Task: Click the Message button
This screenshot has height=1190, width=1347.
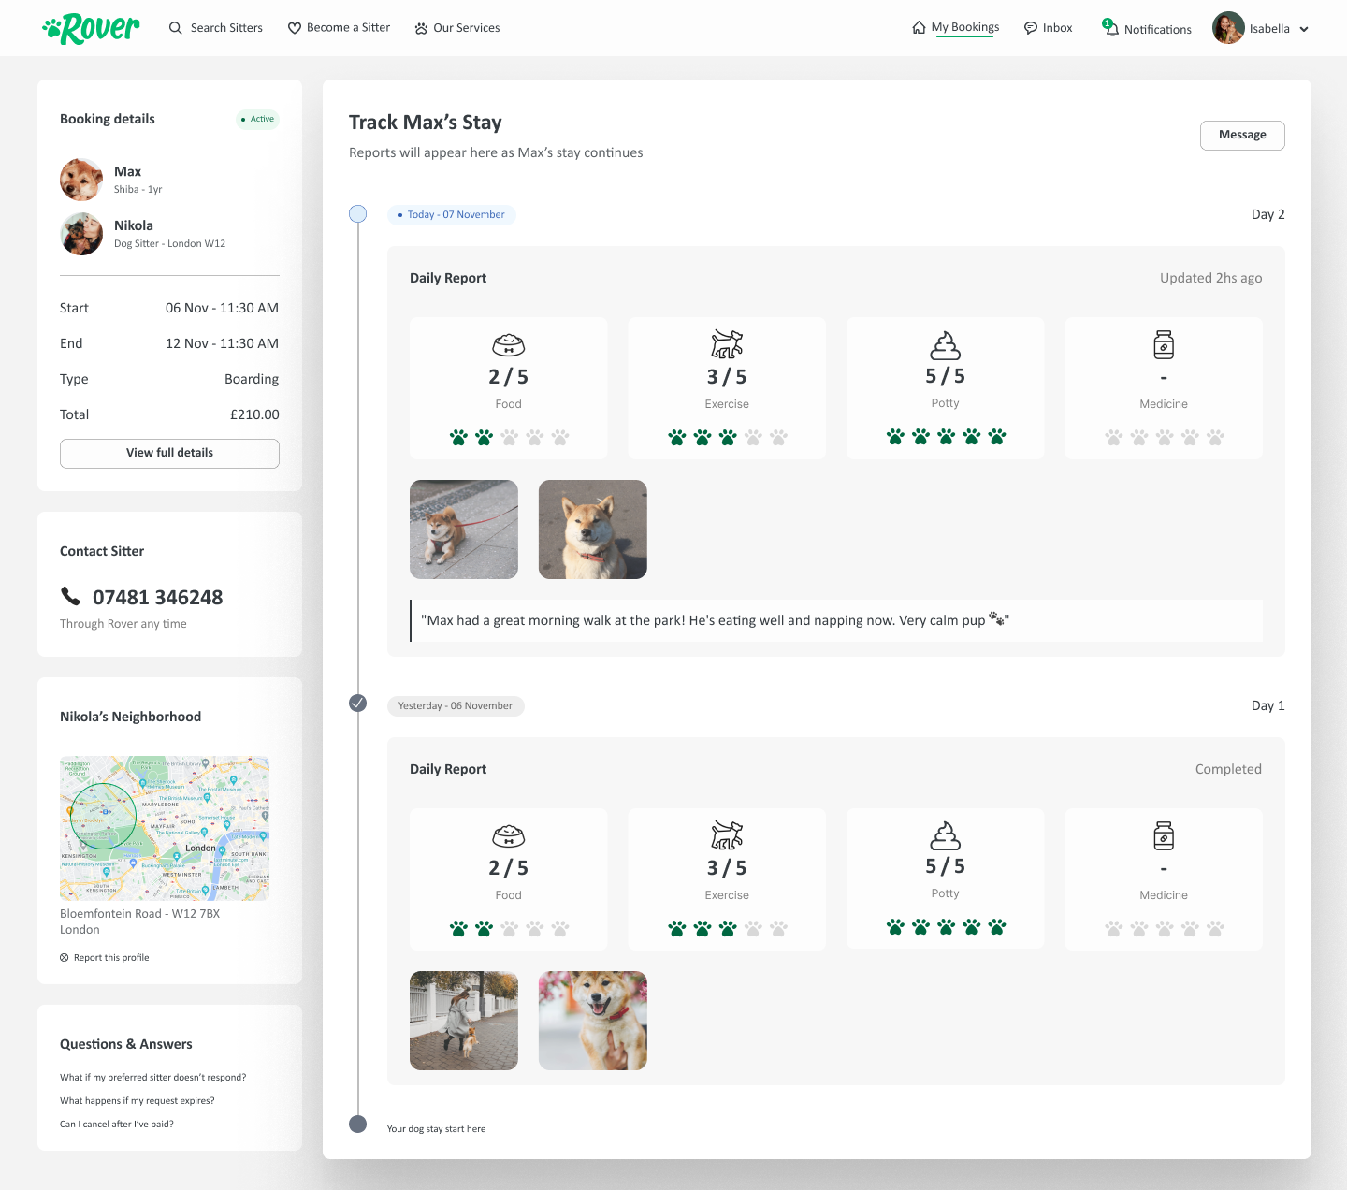Action: [x=1242, y=135]
